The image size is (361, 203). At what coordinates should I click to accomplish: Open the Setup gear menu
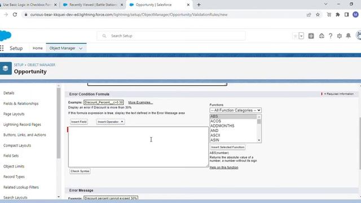click(340, 36)
